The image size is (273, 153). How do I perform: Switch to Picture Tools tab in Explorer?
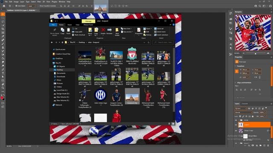(88, 25)
